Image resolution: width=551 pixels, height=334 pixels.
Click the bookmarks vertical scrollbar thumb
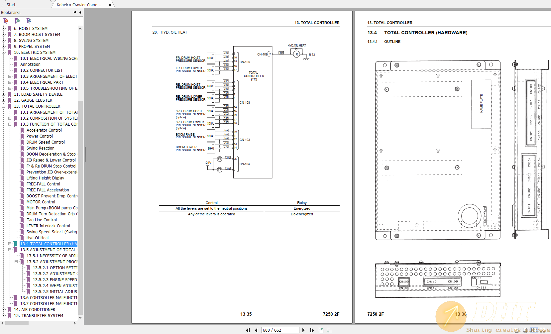pyautogui.click(x=80, y=207)
